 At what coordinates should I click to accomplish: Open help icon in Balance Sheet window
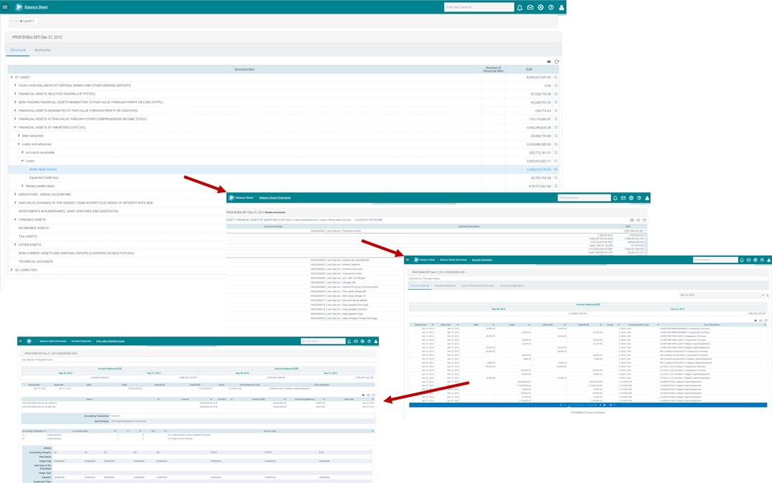point(551,7)
